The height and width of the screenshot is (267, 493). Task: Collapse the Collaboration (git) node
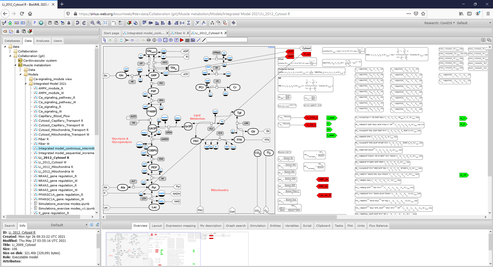click(x=10, y=56)
